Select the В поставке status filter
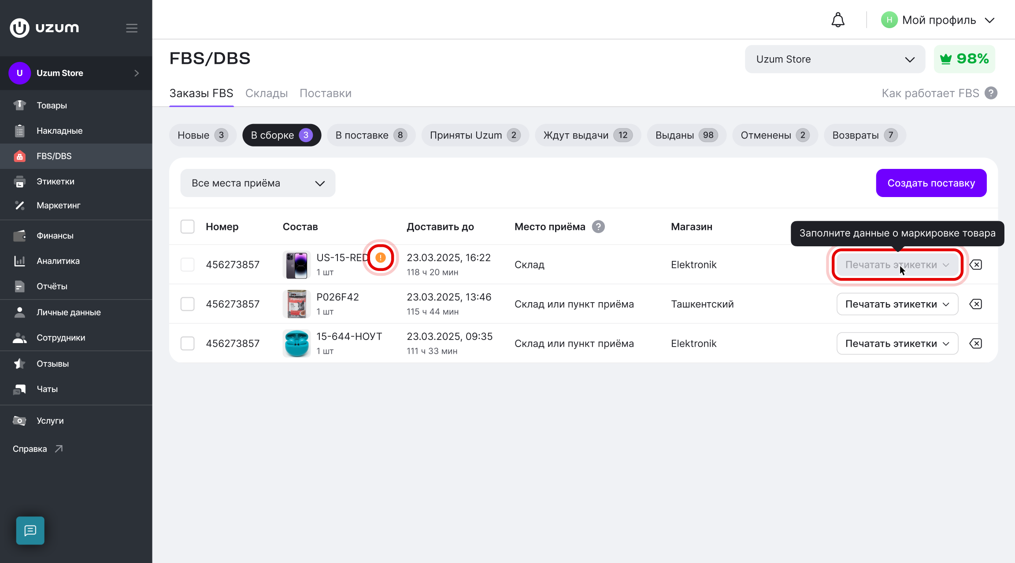1015x563 pixels. coord(371,135)
